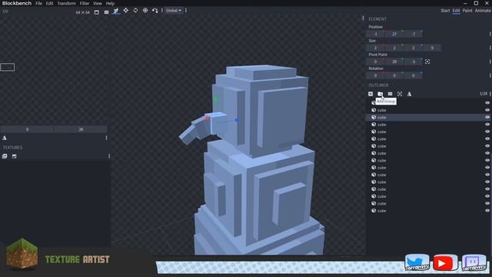Open toolbar overflow dots right of Global
The height and width of the screenshot is (277, 492).
pos(186,10)
